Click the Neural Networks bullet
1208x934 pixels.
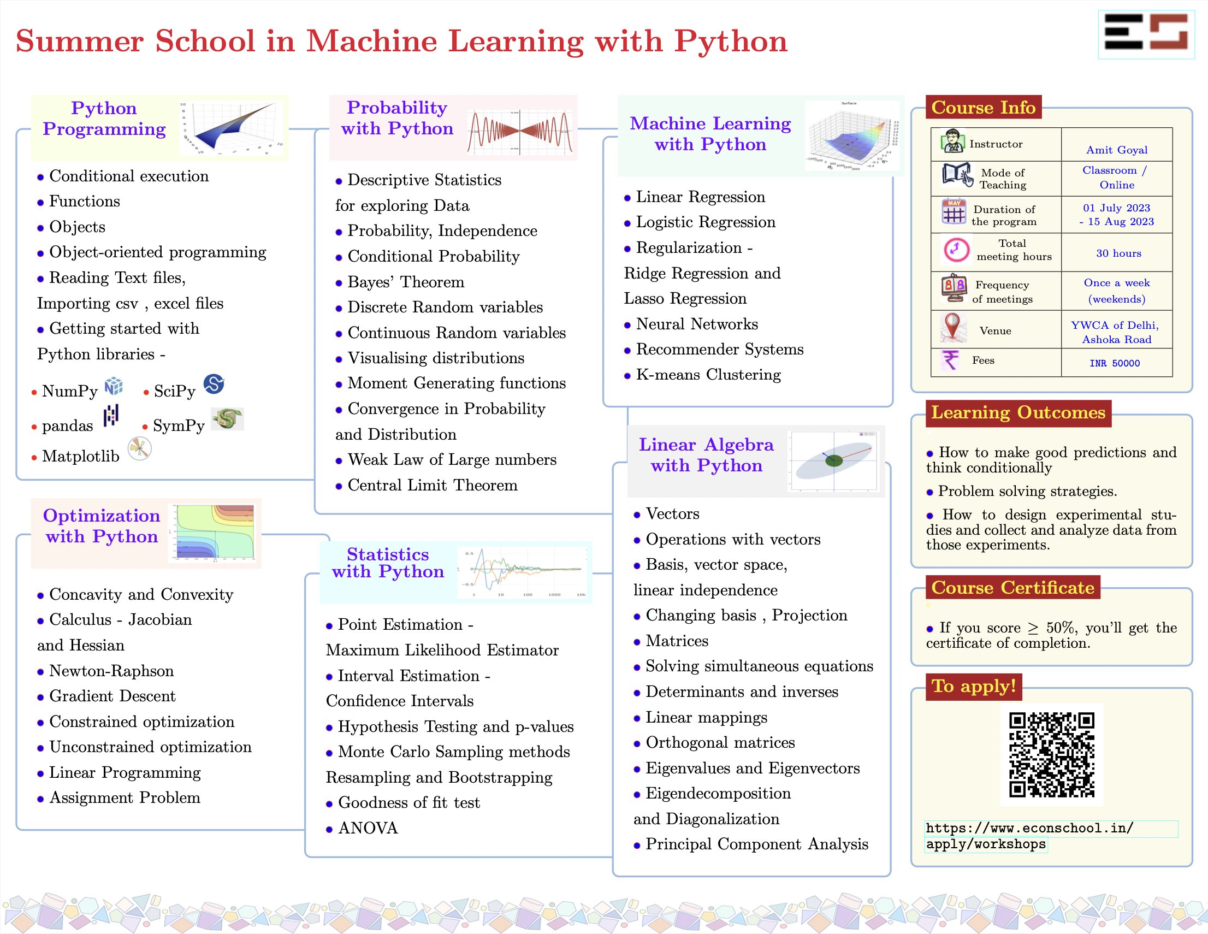691,324
